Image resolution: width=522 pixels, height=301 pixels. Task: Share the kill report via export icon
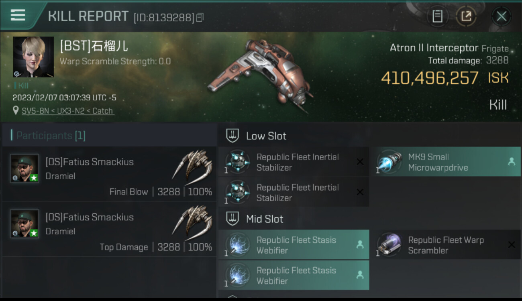pos(466,16)
